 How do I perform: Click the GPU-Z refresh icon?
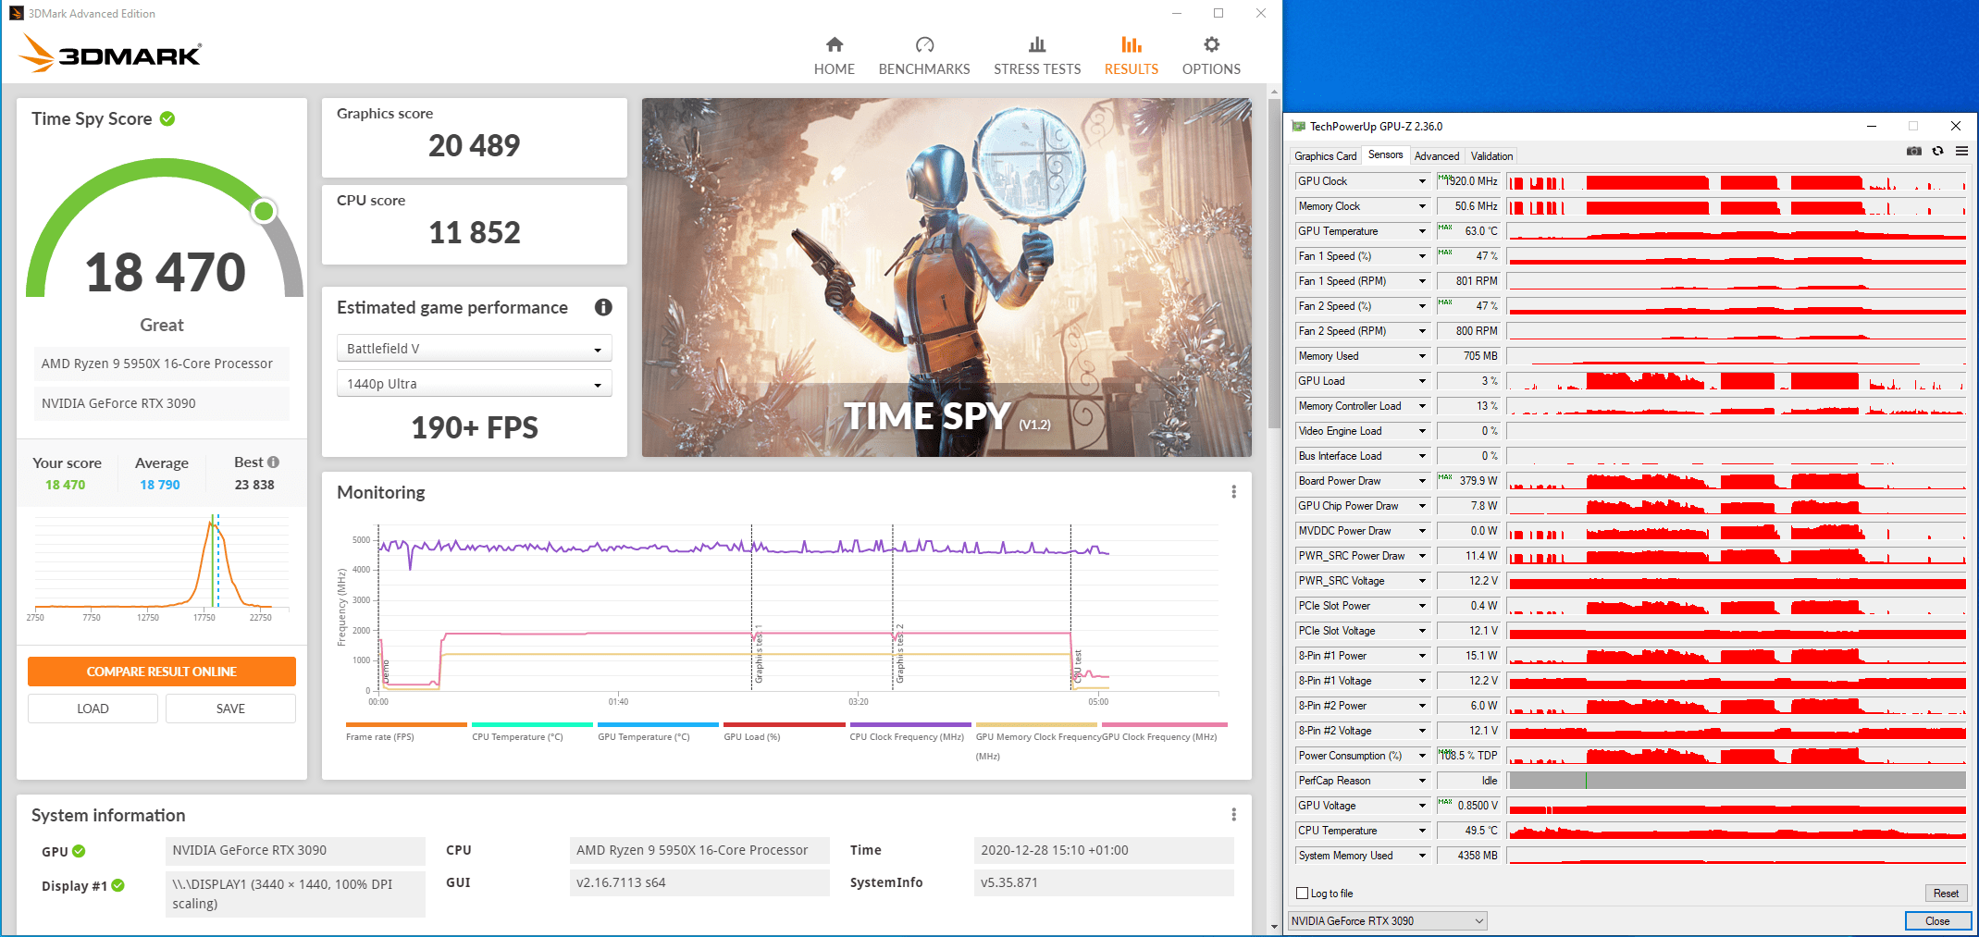point(1938,151)
